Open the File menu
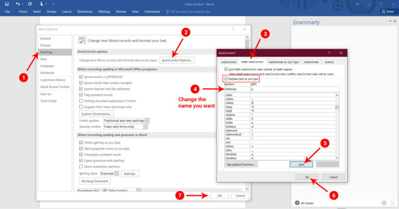 point(8,12)
